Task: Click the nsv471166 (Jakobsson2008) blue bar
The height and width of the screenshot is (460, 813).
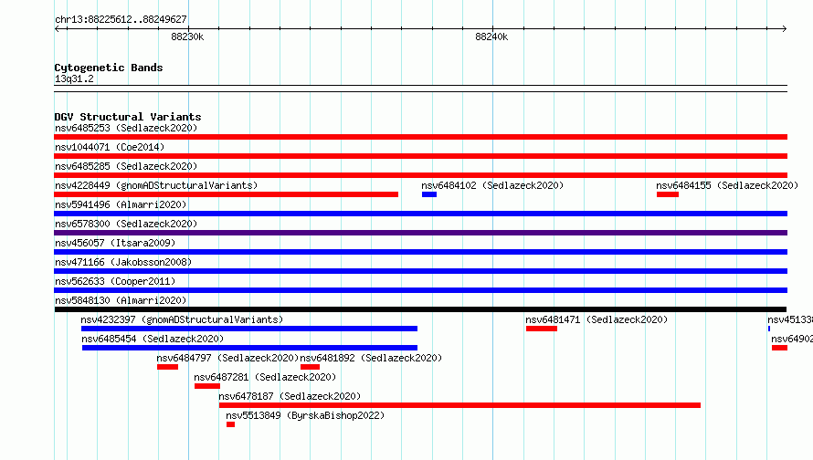Action: point(420,271)
